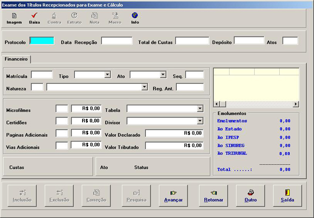Click the Depósito field
Screen dimensions: 314x218
249,40
